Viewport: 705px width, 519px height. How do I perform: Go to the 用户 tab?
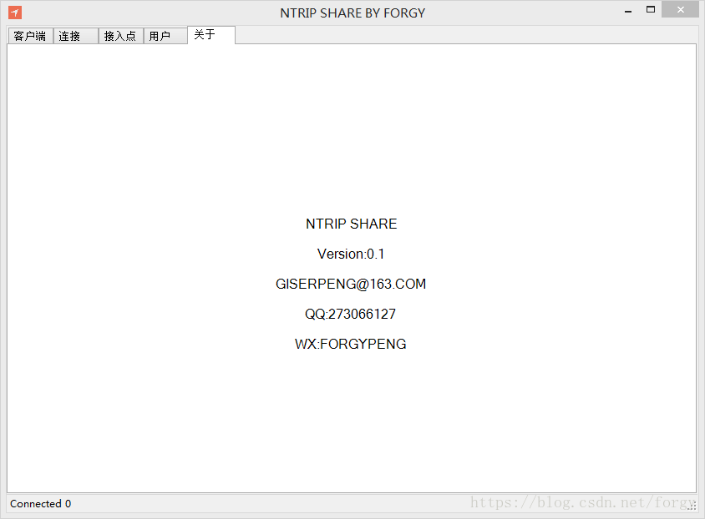[x=165, y=36]
